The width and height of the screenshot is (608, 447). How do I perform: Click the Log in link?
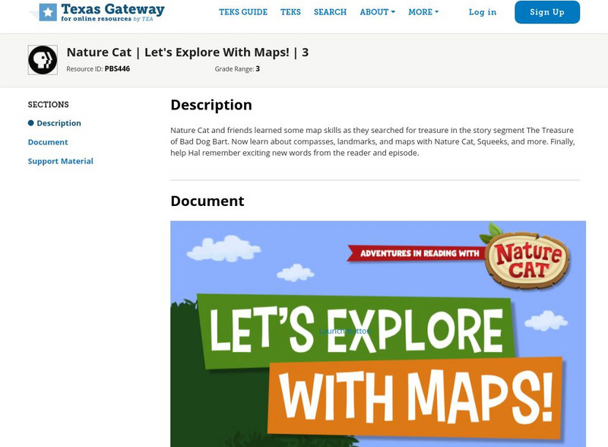tap(483, 12)
